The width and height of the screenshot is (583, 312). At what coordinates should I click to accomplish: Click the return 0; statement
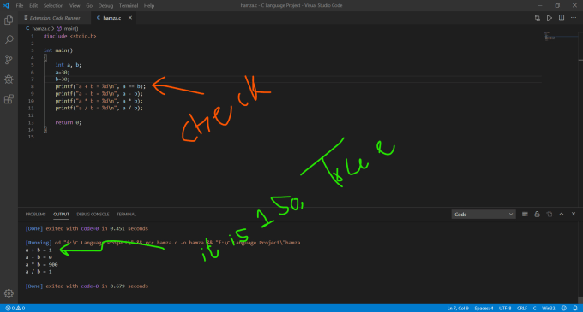point(69,122)
